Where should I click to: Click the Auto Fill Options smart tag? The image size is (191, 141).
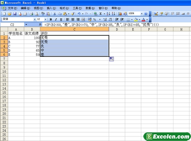[x=112, y=59]
